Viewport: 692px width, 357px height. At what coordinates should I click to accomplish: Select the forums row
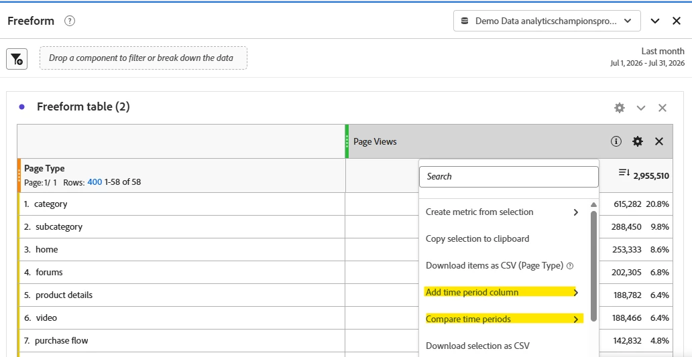182,273
